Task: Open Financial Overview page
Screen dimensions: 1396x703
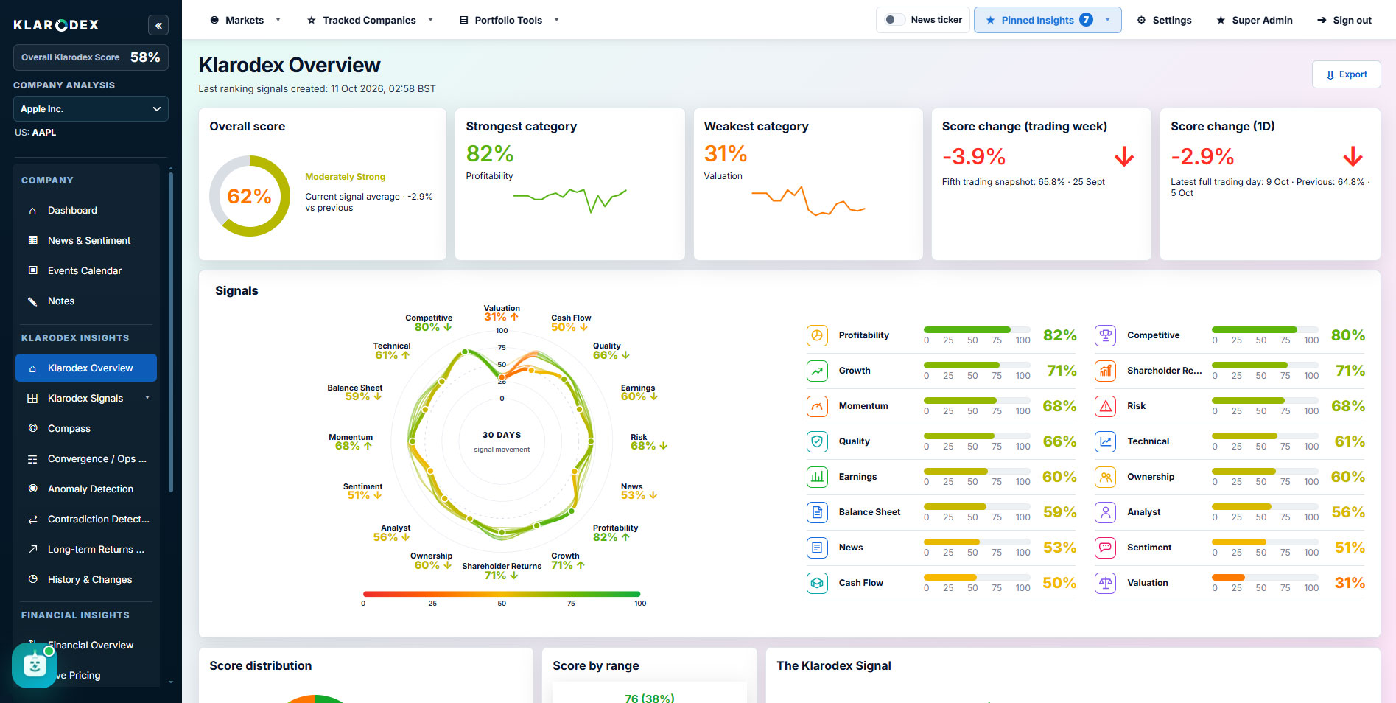Action: 87,645
